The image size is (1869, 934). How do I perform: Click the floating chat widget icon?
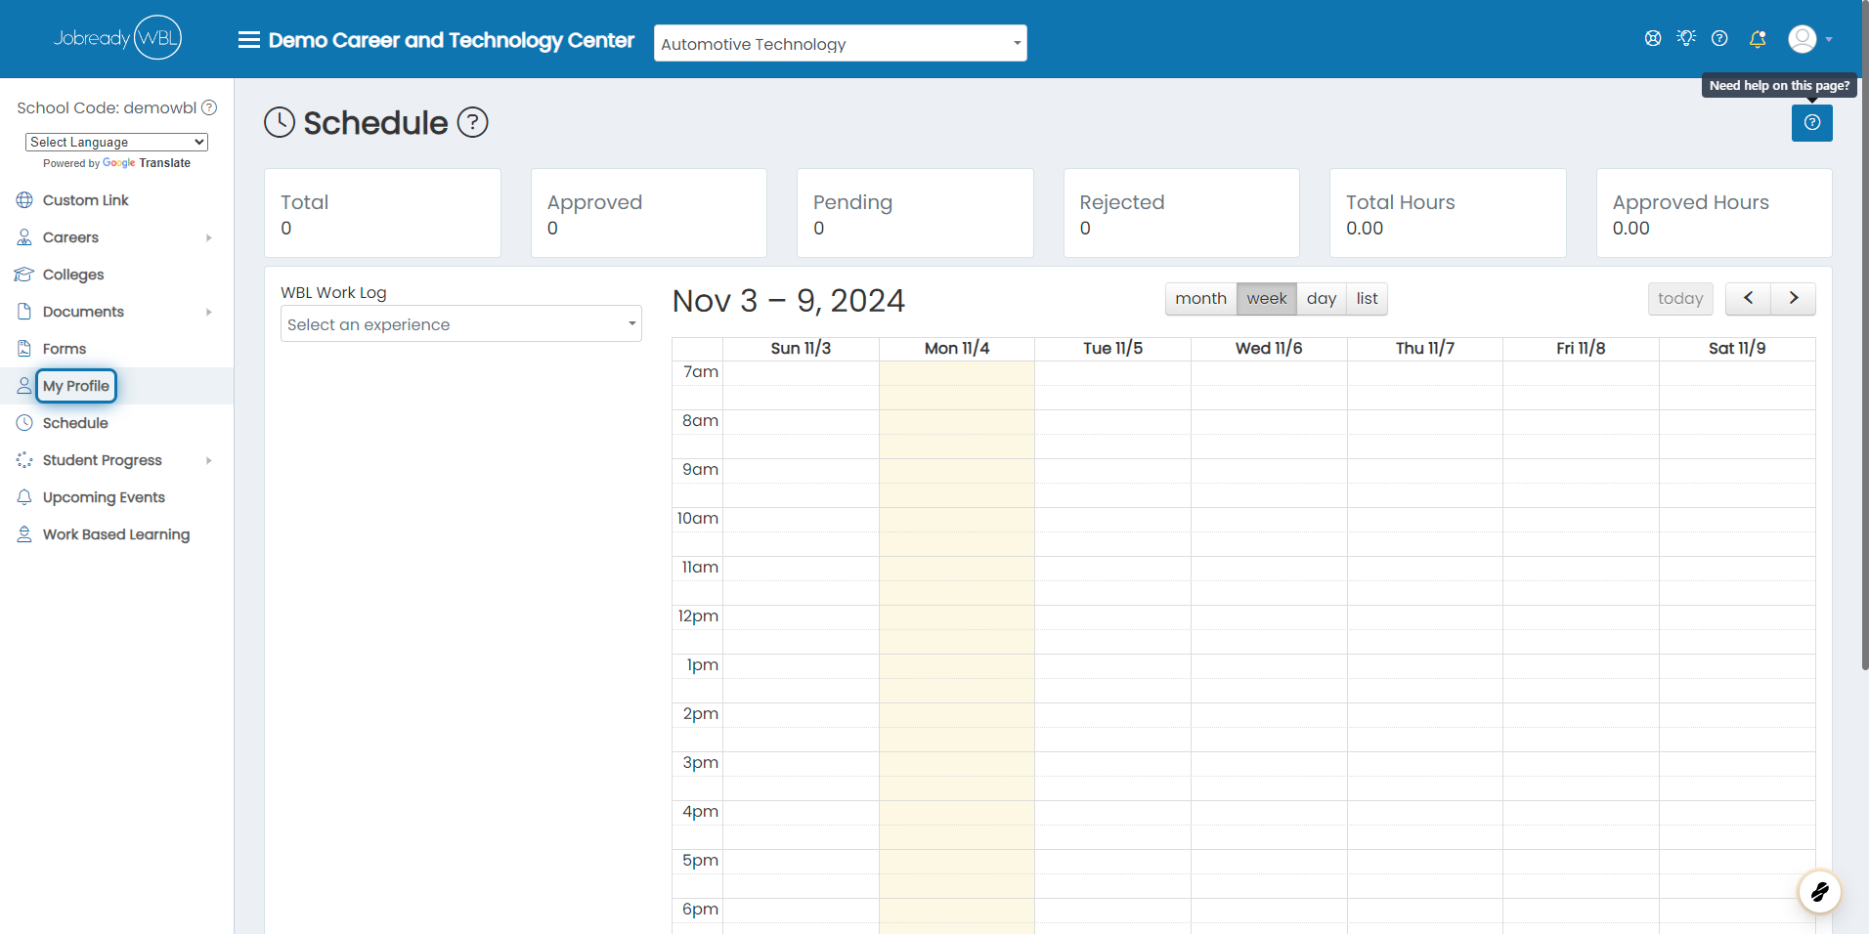coord(1819,891)
